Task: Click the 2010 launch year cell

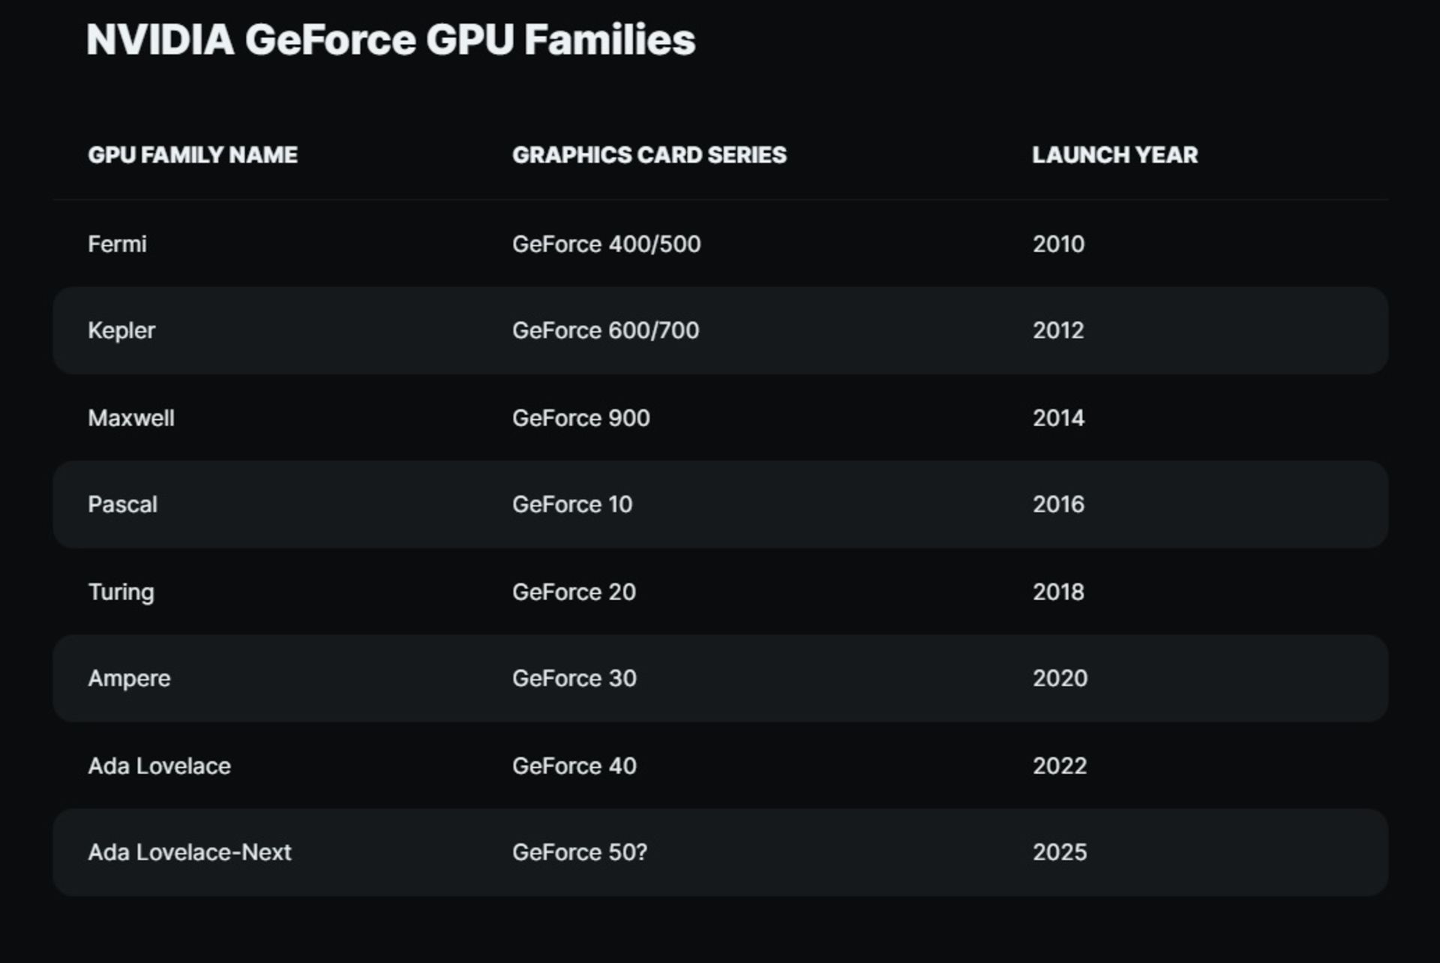Action: coord(1058,244)
